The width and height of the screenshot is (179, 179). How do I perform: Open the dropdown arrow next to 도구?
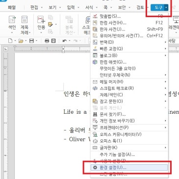[x=166, y=7]
